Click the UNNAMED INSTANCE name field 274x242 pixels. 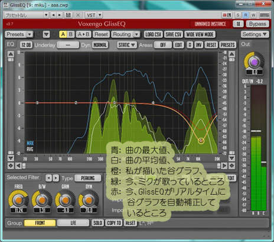210,24
